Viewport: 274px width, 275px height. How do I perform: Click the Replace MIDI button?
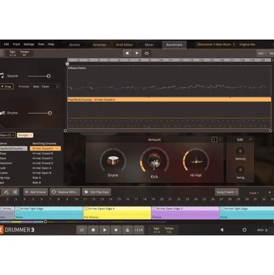pos(65,192)
